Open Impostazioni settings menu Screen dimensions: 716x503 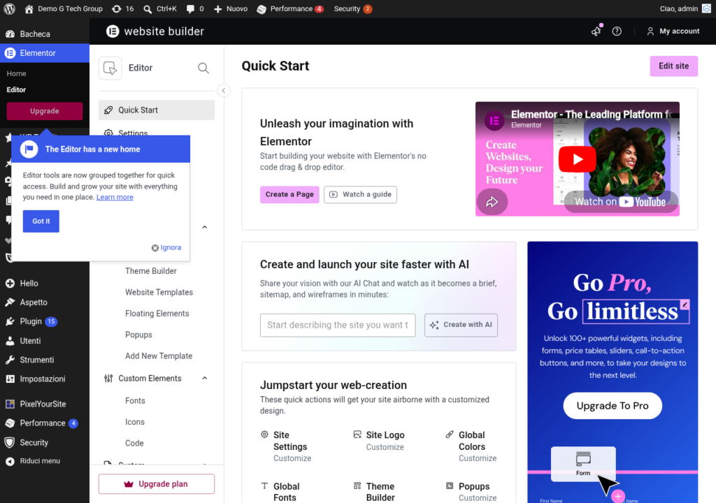pyautogui.click(x=45, y=379)
